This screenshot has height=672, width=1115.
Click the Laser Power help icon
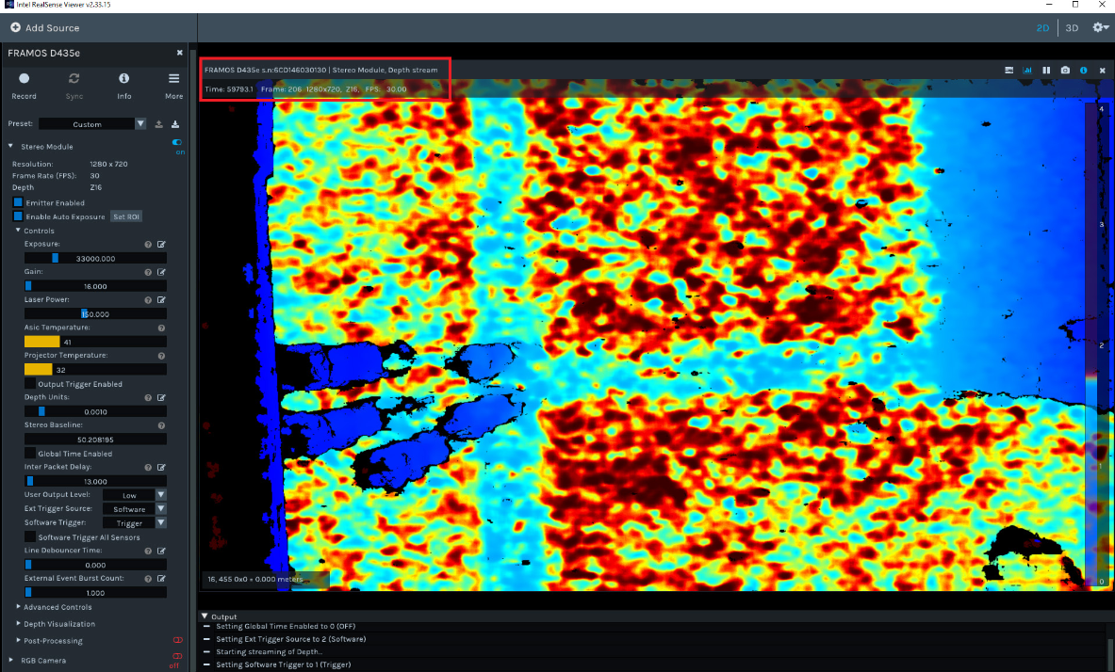click(x=148, y=300)
